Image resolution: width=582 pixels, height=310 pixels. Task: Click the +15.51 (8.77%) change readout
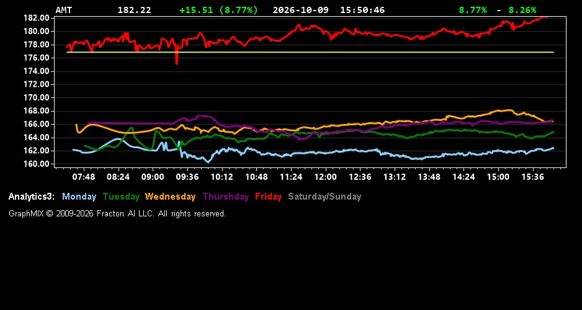tap(218, 10)
